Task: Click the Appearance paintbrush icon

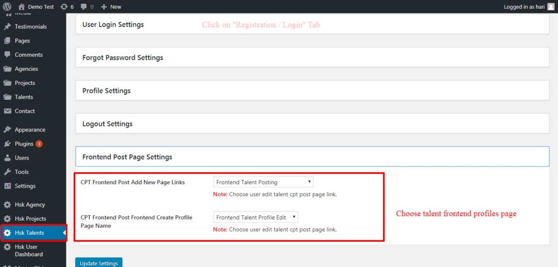Action: [x=8, y=130]
